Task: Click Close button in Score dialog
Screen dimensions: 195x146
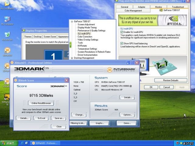Action: point(59,127)
